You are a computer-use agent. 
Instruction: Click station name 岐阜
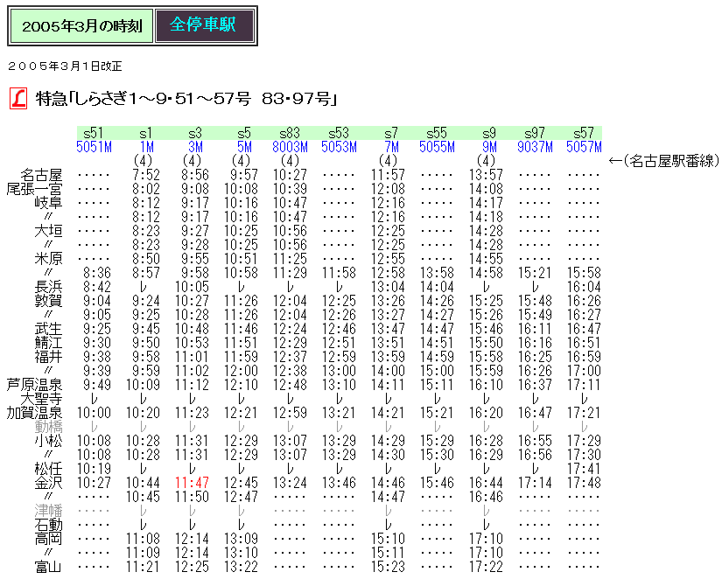coord(48,203)
